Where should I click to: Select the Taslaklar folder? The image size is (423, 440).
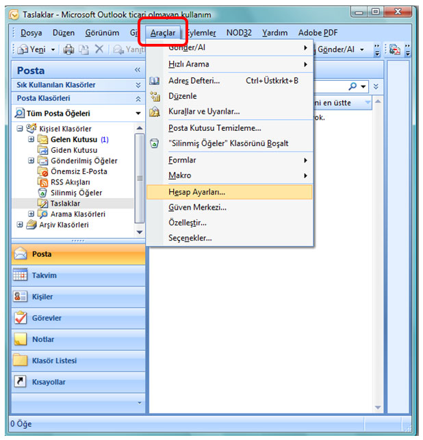point(65,204)
